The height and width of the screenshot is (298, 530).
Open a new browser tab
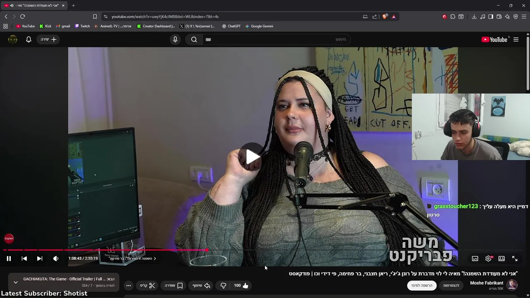(73, 5)
